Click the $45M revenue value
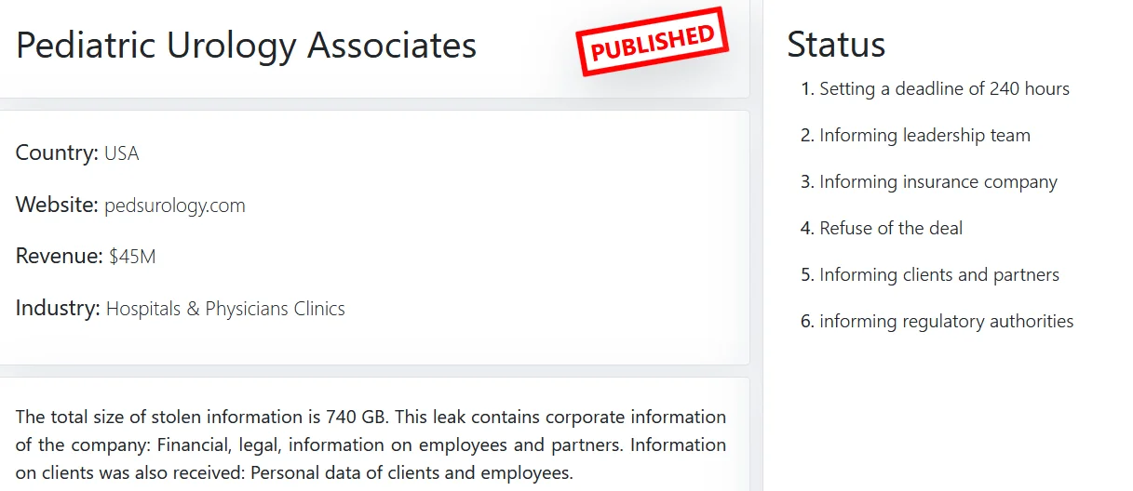Viewport: 1133px width, 491px height. tap(132, 258)
